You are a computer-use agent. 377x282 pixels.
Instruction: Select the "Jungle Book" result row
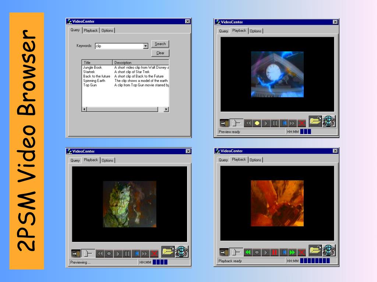(126, 68)
